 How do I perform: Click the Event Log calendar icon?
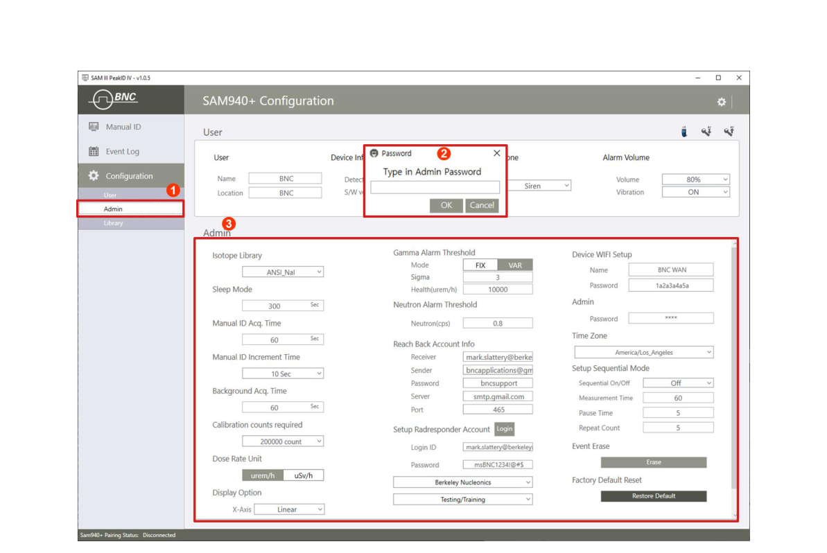click(x=94, y=151)
